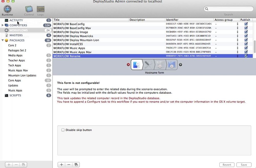Open Updates package group

pos(13,85)
